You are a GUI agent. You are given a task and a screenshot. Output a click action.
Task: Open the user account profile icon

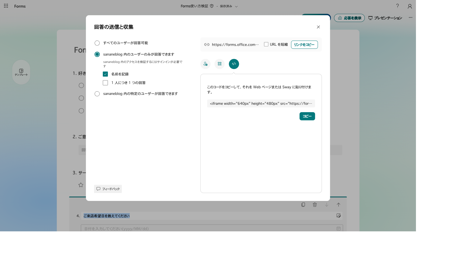point(410,6)
